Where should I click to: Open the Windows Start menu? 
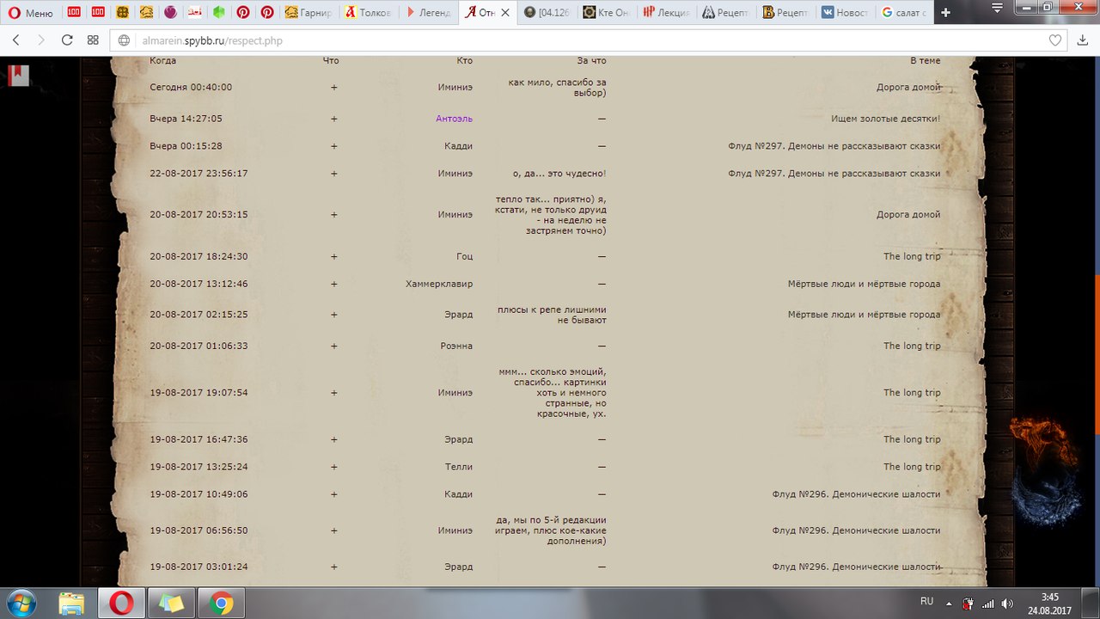pyautogui.click(x=21, y=602)
